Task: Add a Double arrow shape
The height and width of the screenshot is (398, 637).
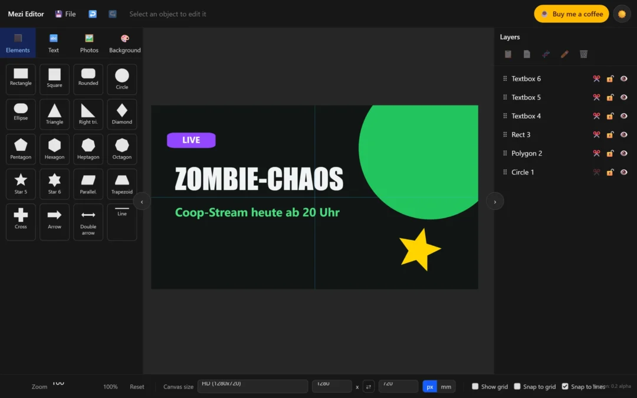Action: point(88,222)
